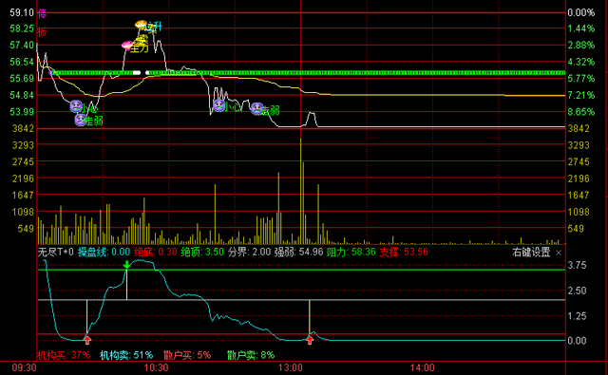Image resolution: width=608 pixels, height=375 pixels.
Task: Click the 10:30 time axis marker
Action: (x=156, y=367)
